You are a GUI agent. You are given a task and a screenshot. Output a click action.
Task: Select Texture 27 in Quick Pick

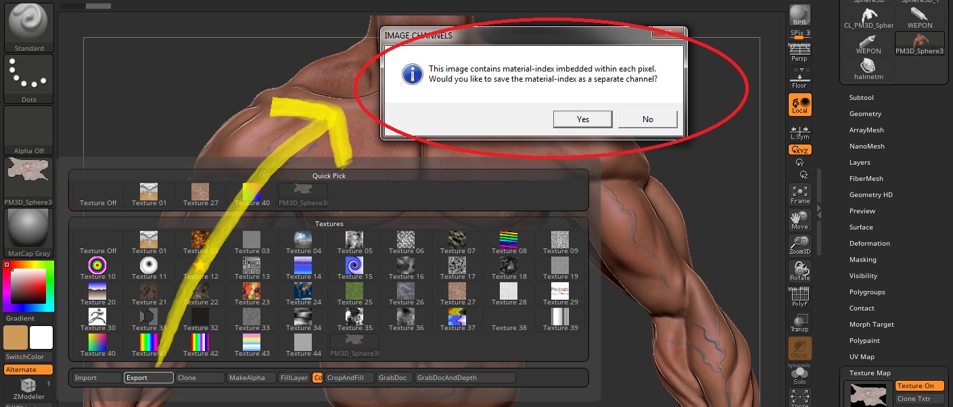pyautogui.click(x=200, y=195)
